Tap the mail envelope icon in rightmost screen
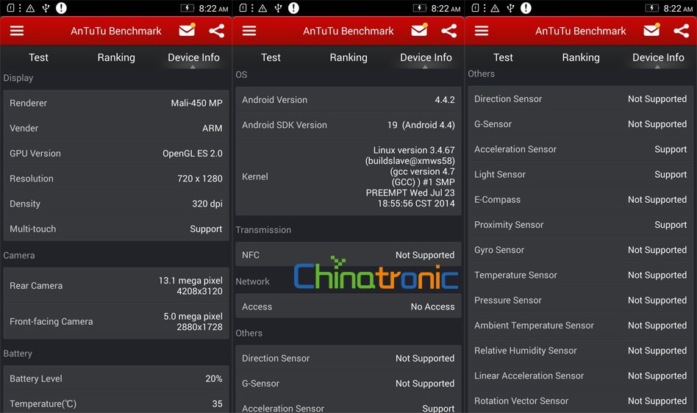This screenshot has height=413, width=697. coord(651,31)
